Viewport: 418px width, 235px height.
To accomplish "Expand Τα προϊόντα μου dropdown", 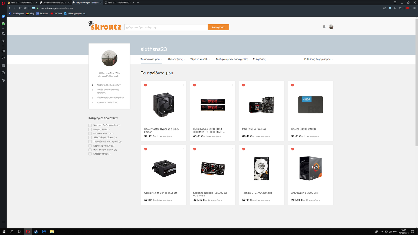I will click(x=152, y=59).
